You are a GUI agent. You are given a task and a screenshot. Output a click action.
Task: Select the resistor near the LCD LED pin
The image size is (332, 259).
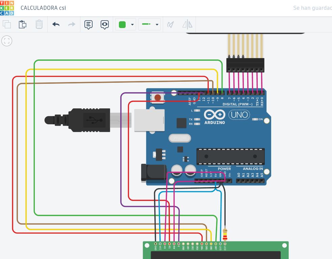[225, 235]
